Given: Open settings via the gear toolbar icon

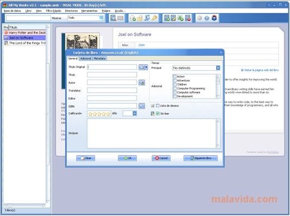Looking at the screenshot, I should [199, 18].
